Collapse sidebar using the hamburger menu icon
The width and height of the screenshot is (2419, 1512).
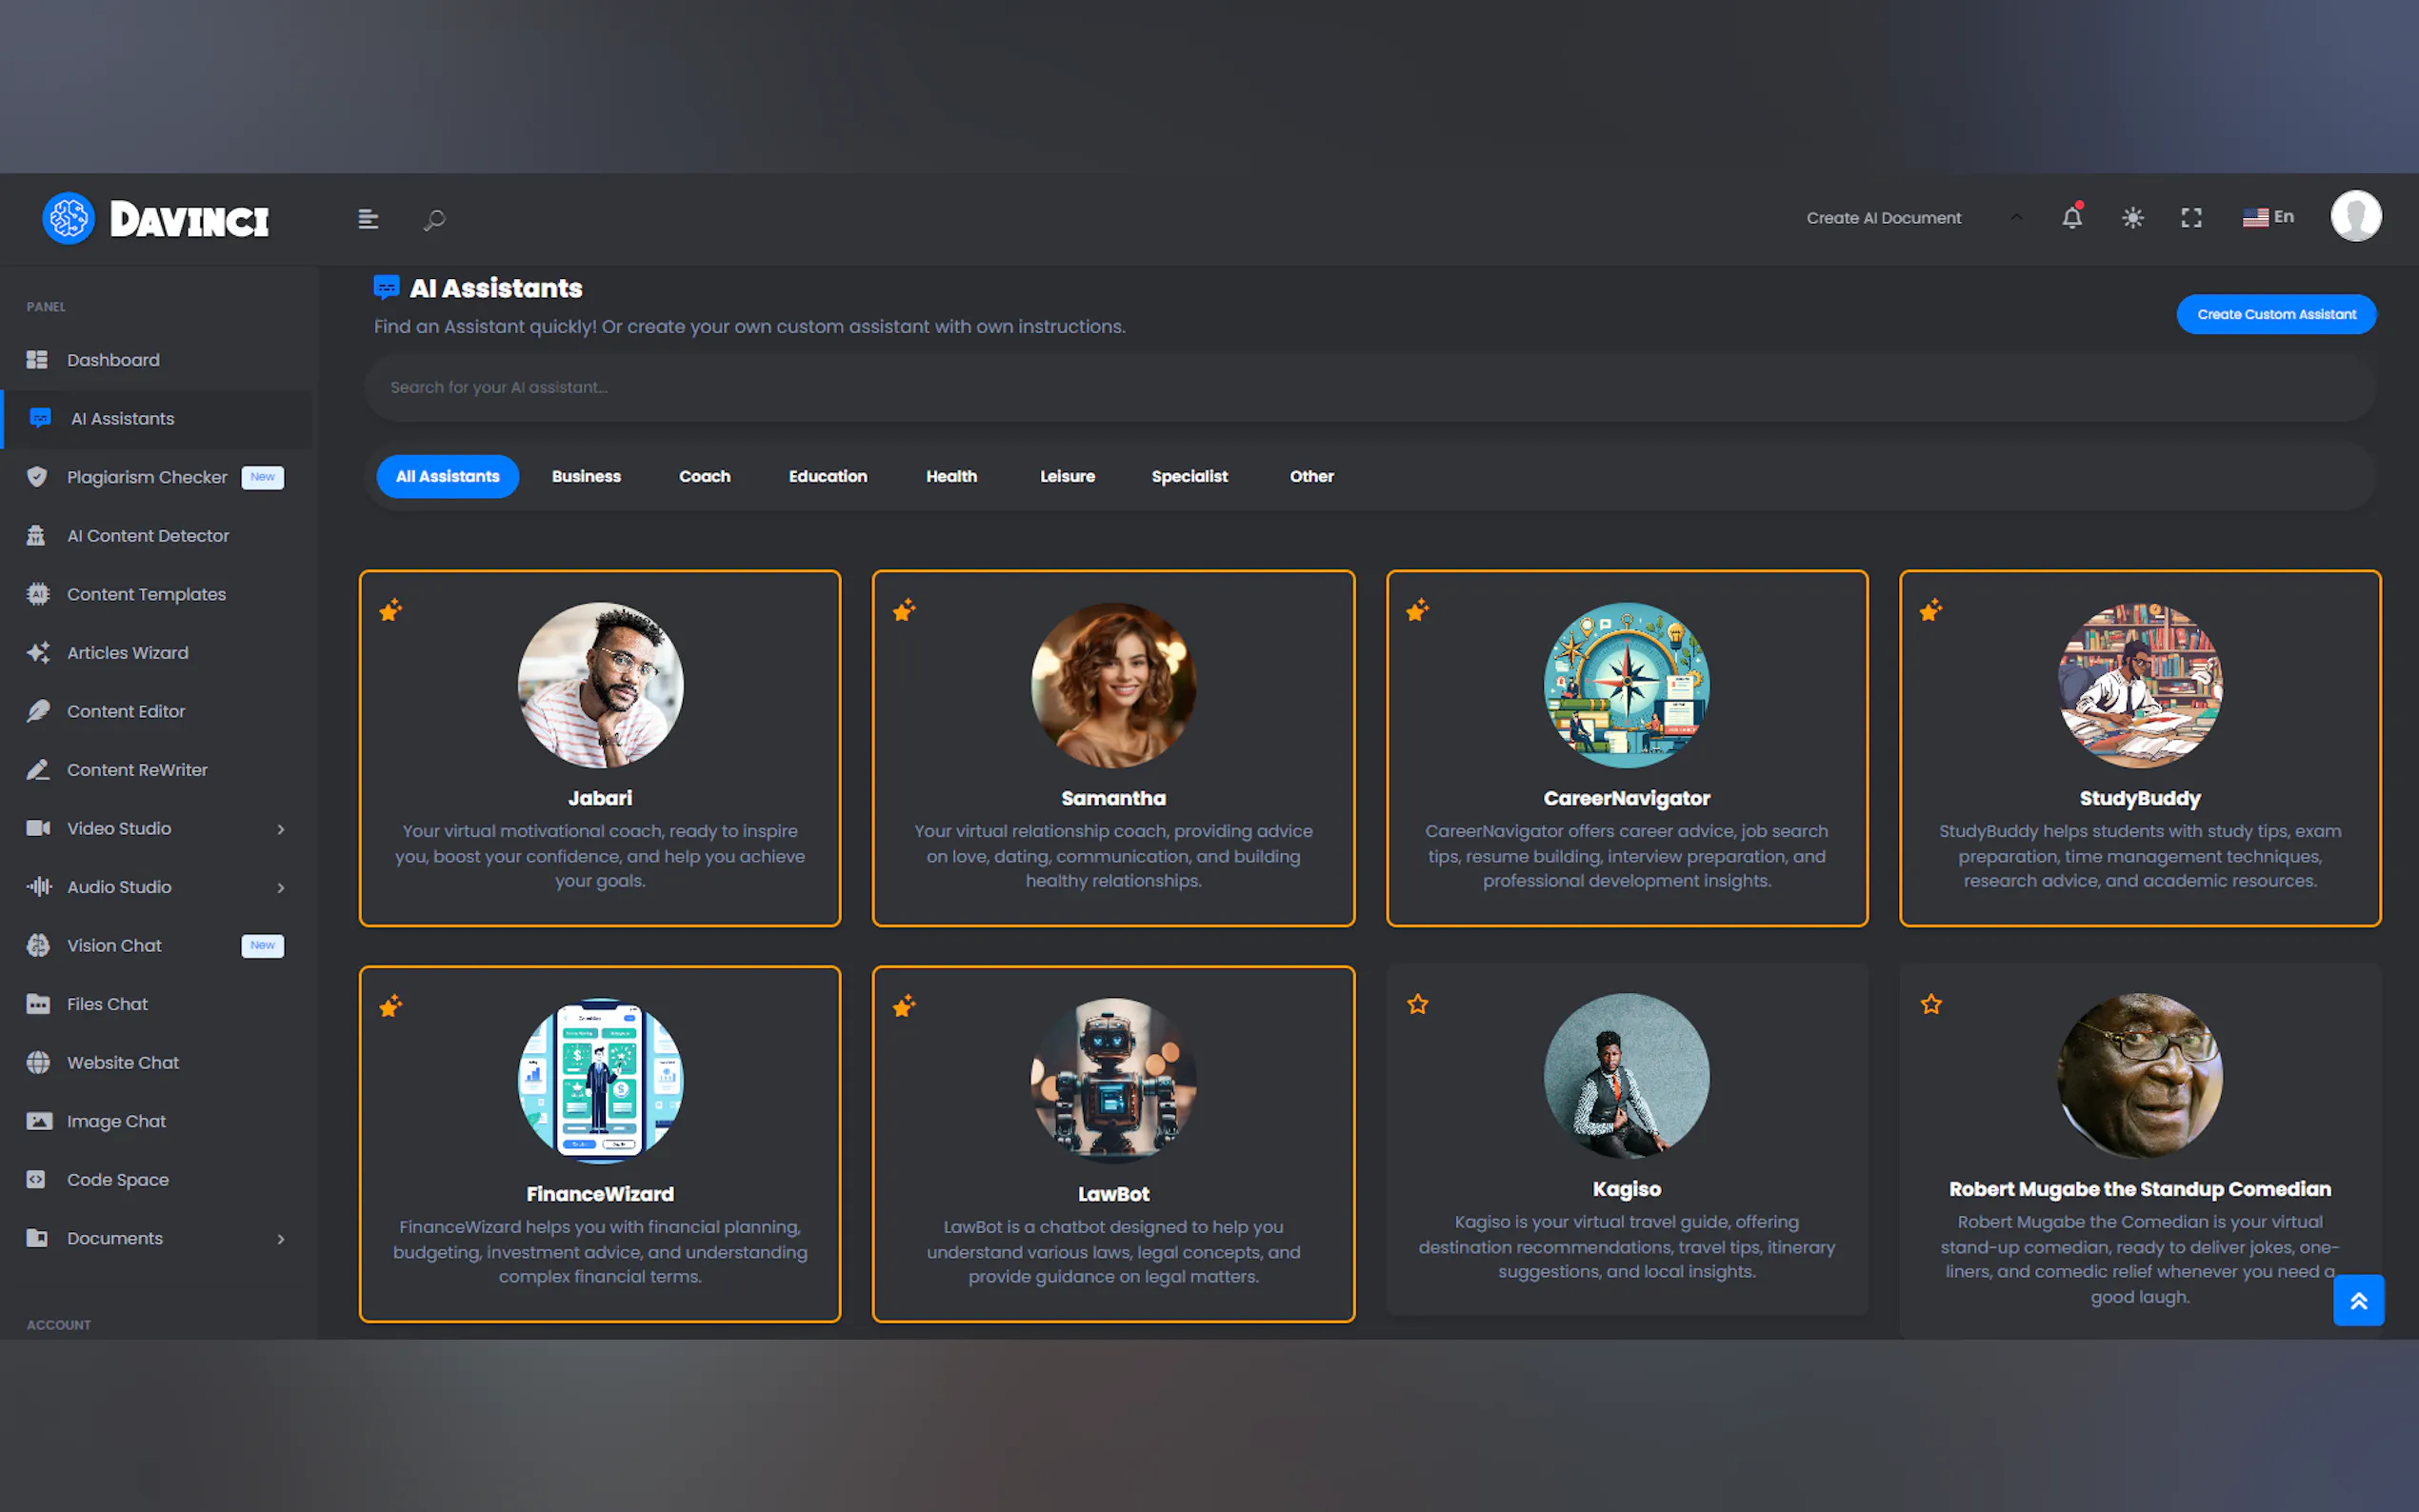[x=368, y=219]
